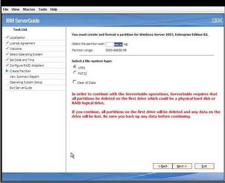Select the FAT32 file-system option
The image size is (225, 183).
click(x=75, y=72)
